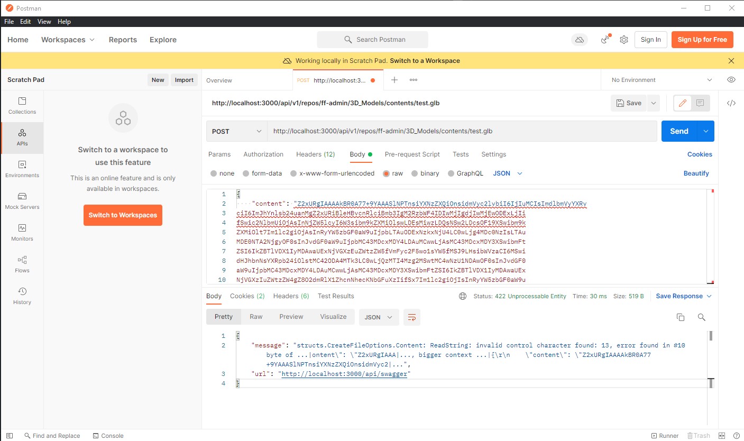Open the POST method dropdown
This screenshot has height=441, width=744.
tap(236, 131)
